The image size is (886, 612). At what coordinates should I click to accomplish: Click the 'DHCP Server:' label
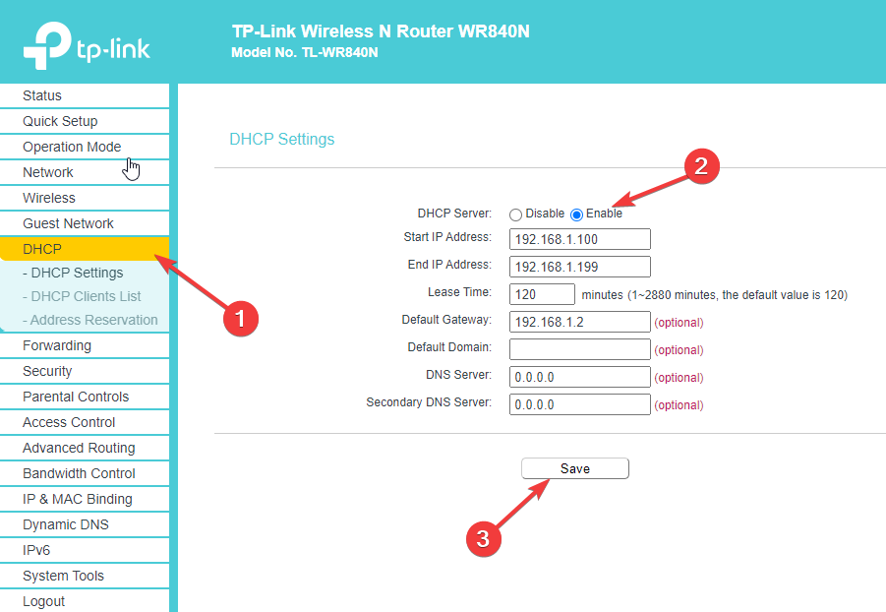tap(454, 214)
